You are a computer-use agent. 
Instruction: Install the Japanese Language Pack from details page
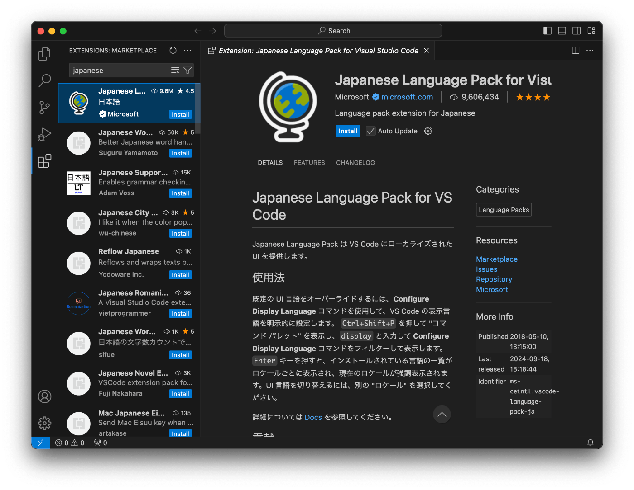348,131
